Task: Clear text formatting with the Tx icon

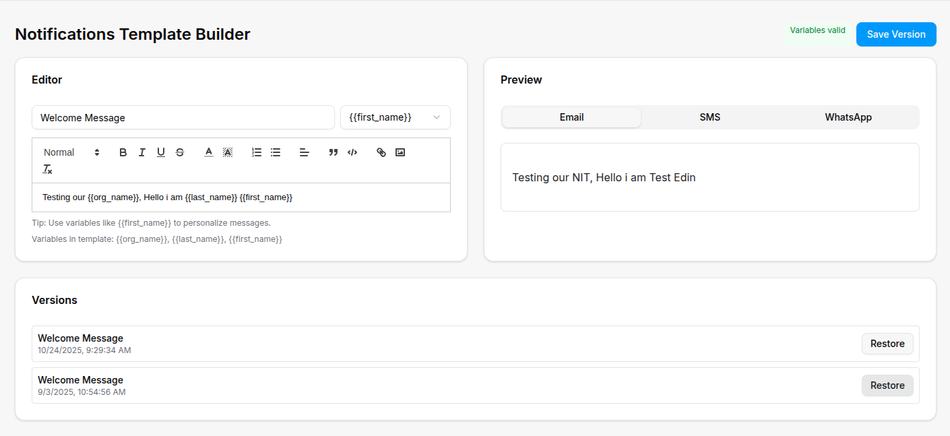Action: click(x=47, y=168)
